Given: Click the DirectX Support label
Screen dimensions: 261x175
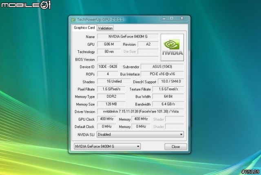Looking at the screenshot, I should click(145, 82).
